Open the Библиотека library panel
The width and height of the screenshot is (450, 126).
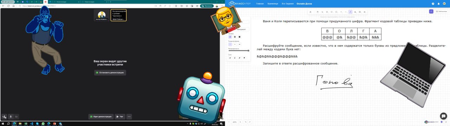tap(441, 12)
